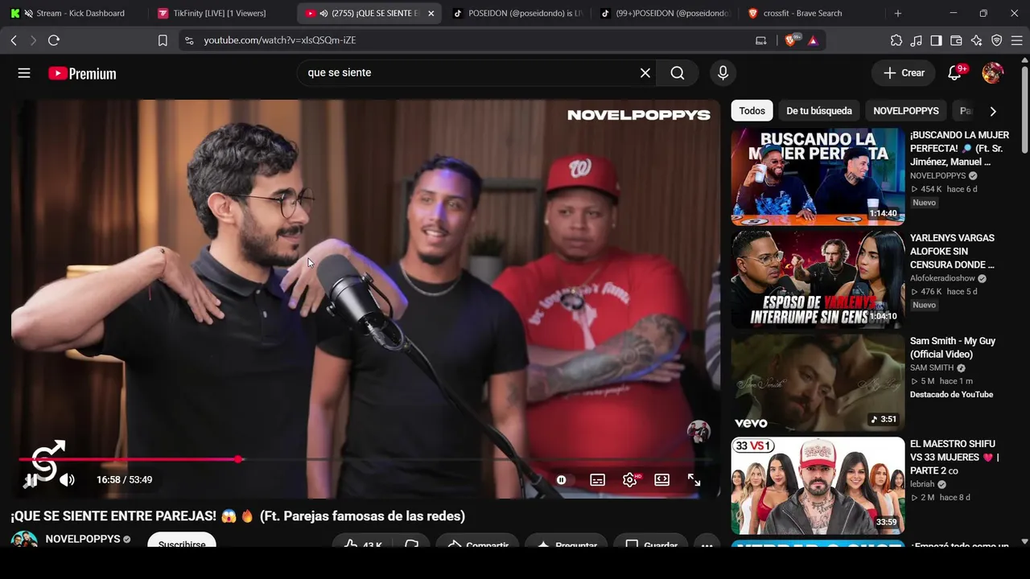Open the Brave Wallet icon

(957, 40)
